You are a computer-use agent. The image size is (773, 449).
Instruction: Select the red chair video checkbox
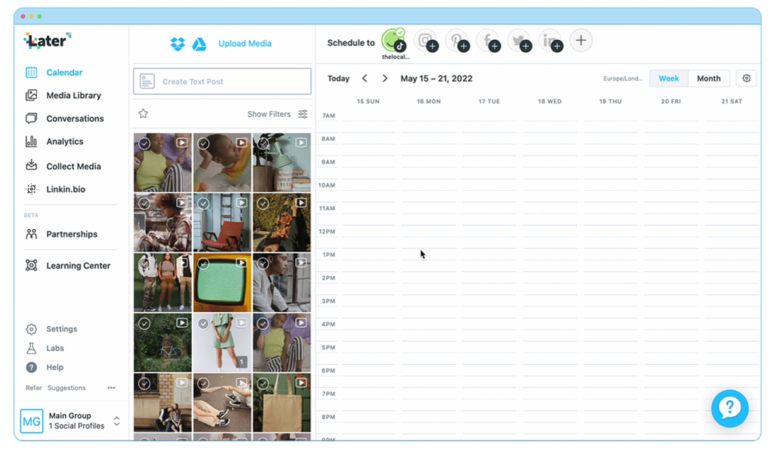tap(203, 203)
